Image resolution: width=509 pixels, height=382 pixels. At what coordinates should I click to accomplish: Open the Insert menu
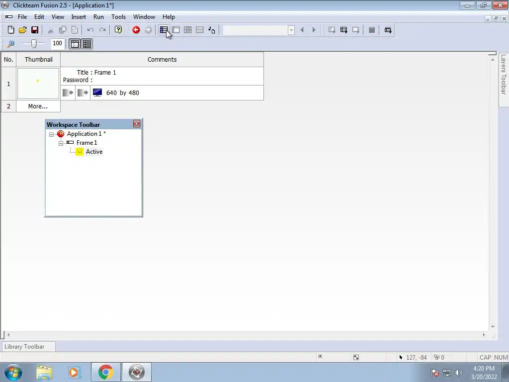tap(79, 17)
